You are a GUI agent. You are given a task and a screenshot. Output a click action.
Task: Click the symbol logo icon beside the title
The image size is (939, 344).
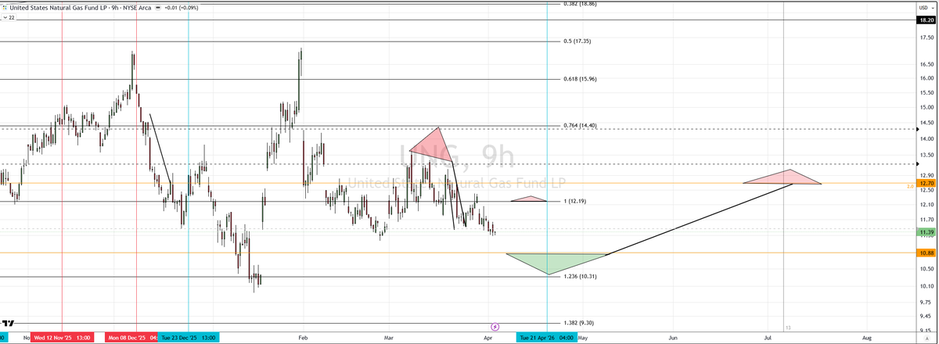pos(5,7)
